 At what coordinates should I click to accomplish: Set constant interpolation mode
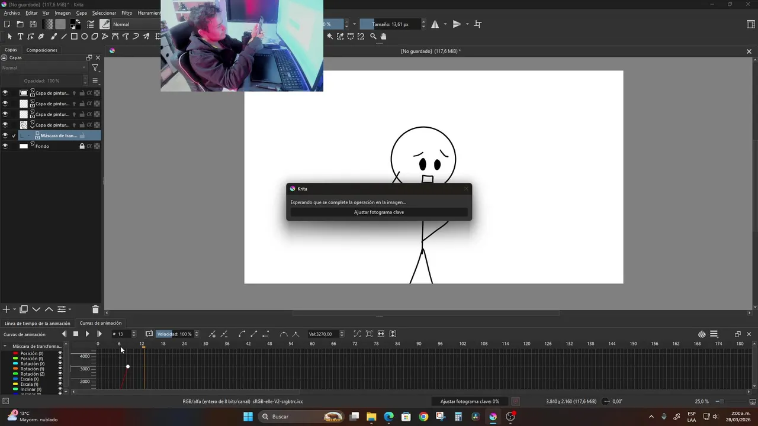click(265, 334)
